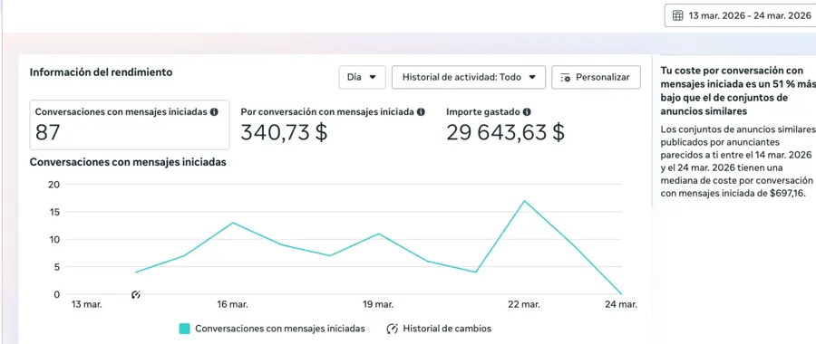Click Información del rendimiento heading
Image resolution: width=816 pixels, height=344 pixels.
pos(101,72)
